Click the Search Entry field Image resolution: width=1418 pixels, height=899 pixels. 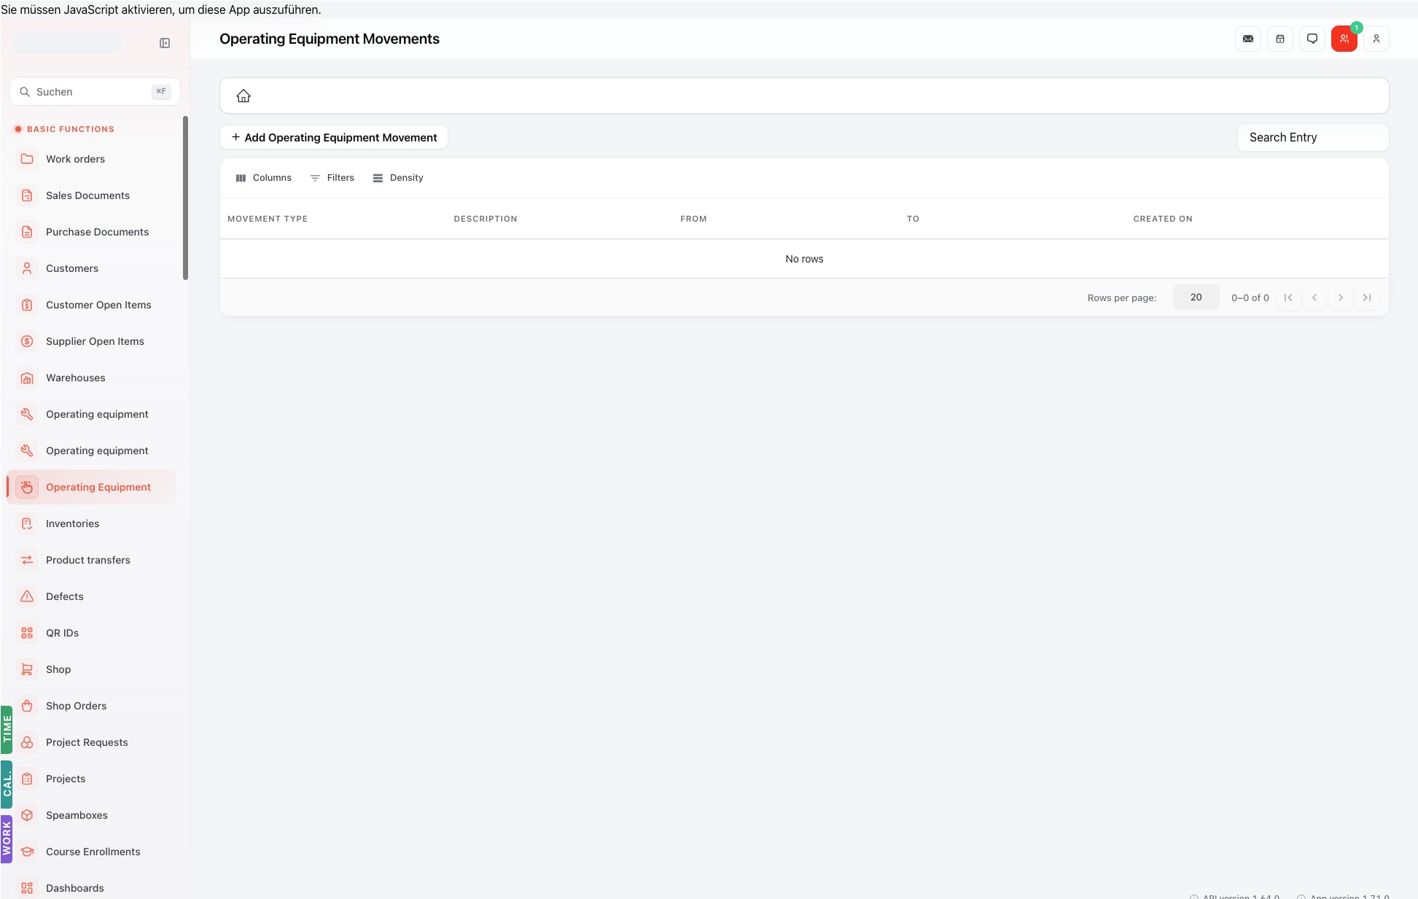[x=1313, y=138]
